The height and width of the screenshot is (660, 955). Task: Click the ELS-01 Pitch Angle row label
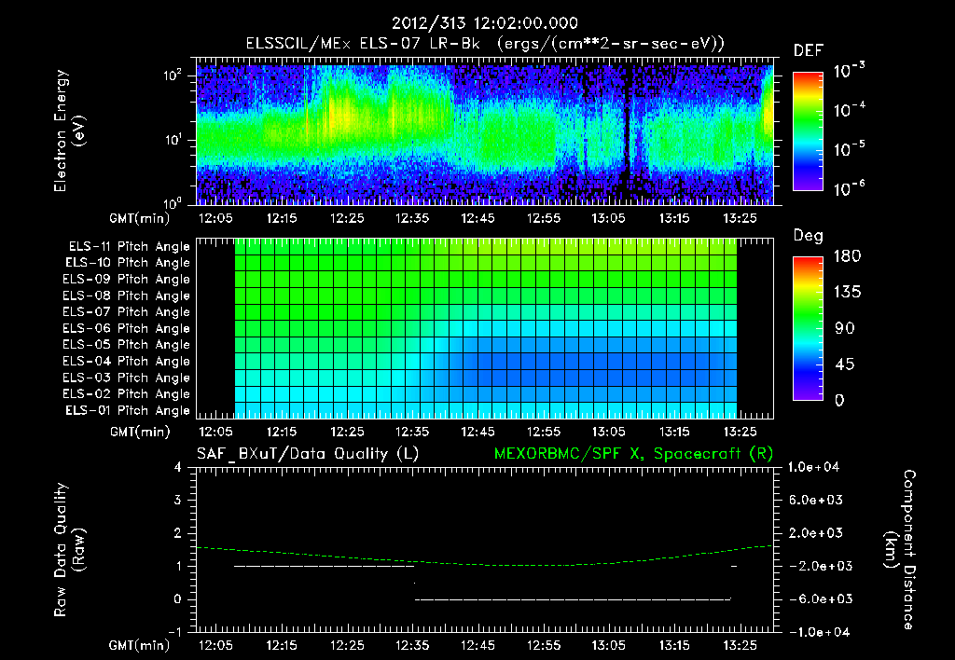(x=128, y=410)
